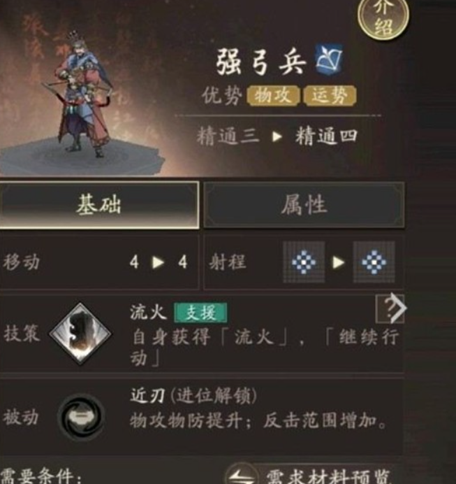This screenshot has height=484, width=456.
Task: Select the 近刃 (进位解锁) passive title
Action: 193,395
